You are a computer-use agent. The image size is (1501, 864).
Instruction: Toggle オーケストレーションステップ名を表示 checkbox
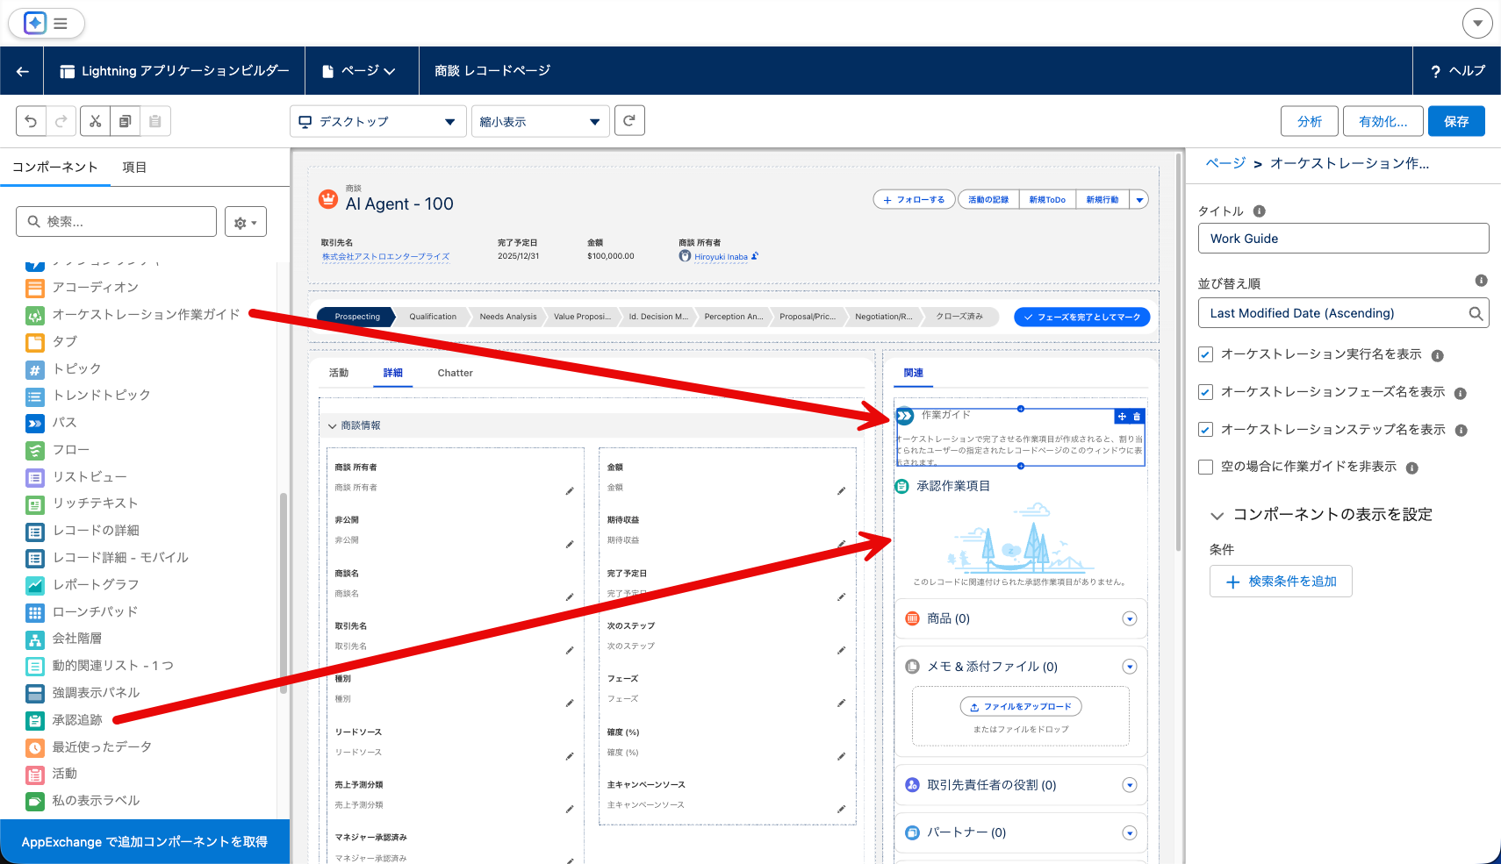pos(1206,430)
